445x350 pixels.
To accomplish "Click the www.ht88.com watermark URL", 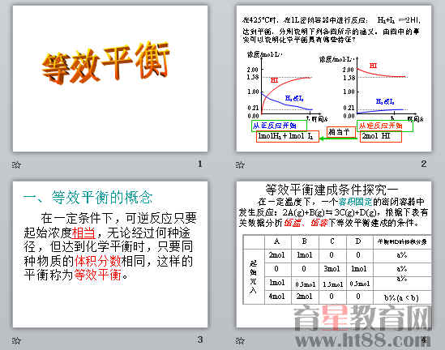I will (x=362, y=340).
